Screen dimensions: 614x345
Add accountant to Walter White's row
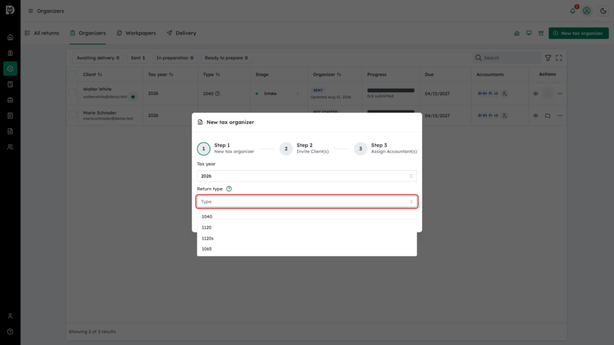click(x=504, y=93)
